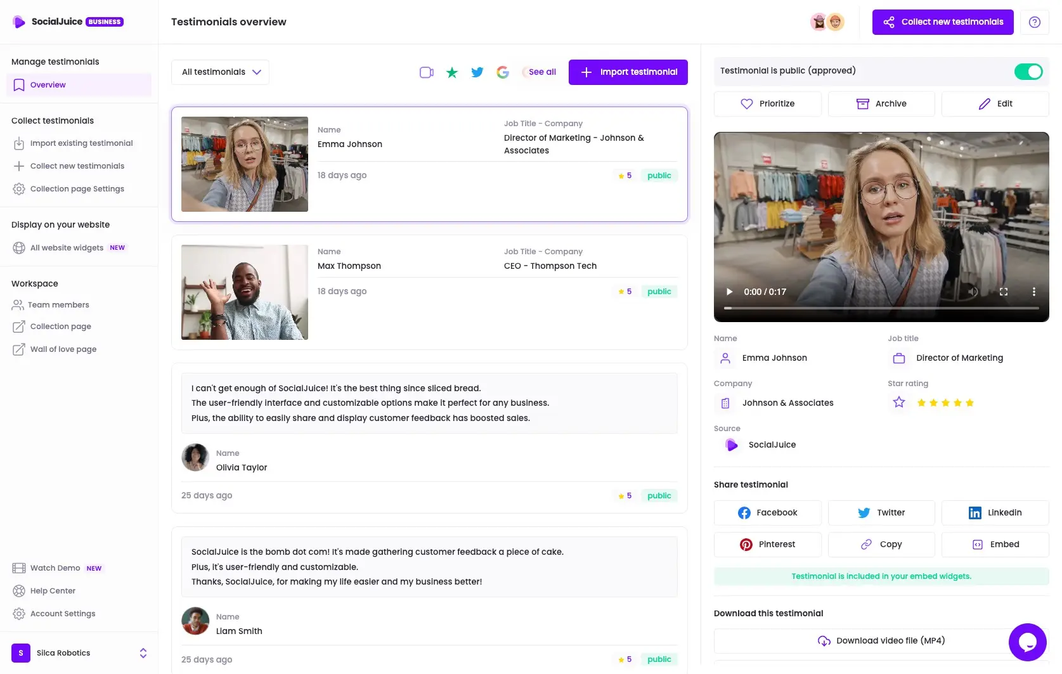Click the building icon beside Johnson & Associates
Image resolution: width=1062 pixels, height=674 pixels.
coord(725,403)
